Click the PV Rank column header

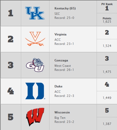pyautogui.click(x=107, y=4)
